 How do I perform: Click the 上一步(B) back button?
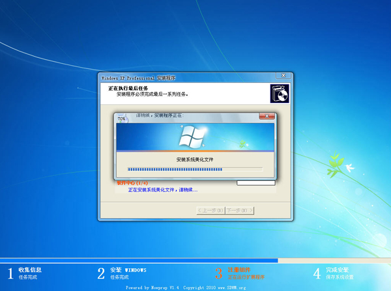(210, 210)
